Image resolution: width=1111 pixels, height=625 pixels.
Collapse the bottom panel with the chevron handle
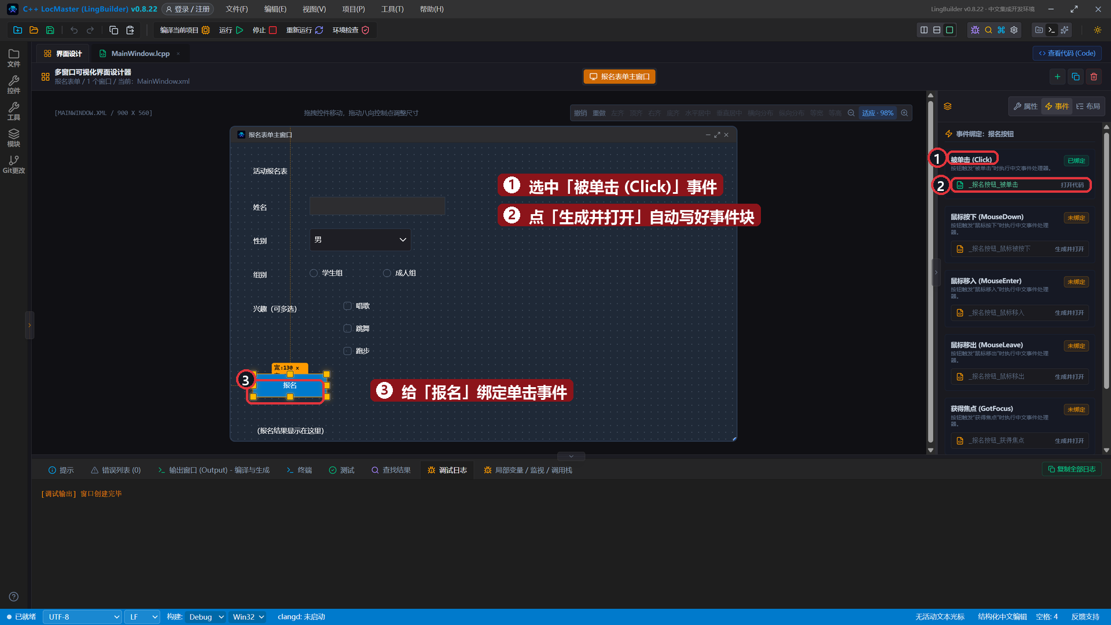[x=571, y=456]
